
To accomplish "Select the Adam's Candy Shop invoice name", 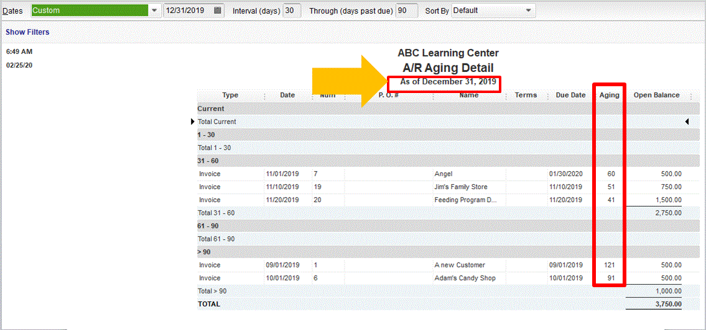I will coord(465,278).
